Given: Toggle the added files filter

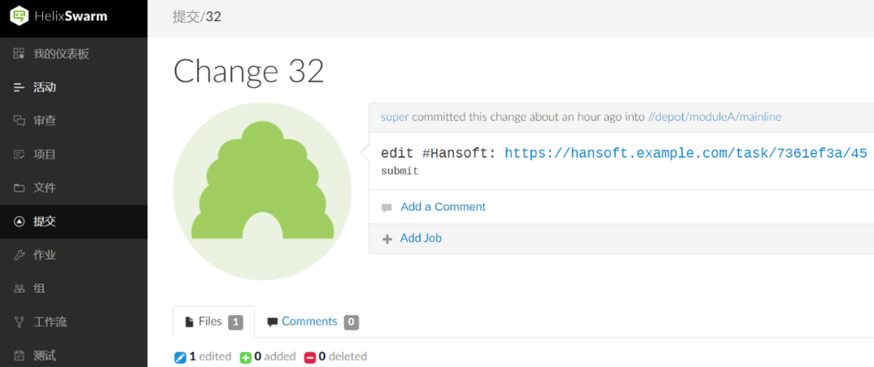Looking at the screenshot, I should [268, 356].
